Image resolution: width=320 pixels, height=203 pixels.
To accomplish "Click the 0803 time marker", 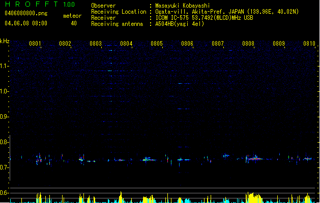I will click(x=96, y=44).
